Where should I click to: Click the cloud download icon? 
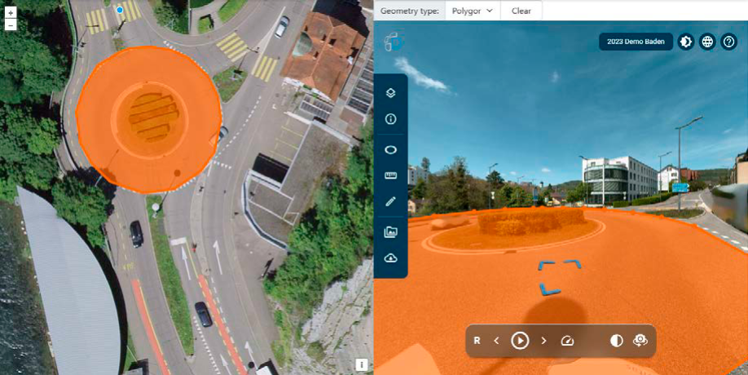point(390,258)
